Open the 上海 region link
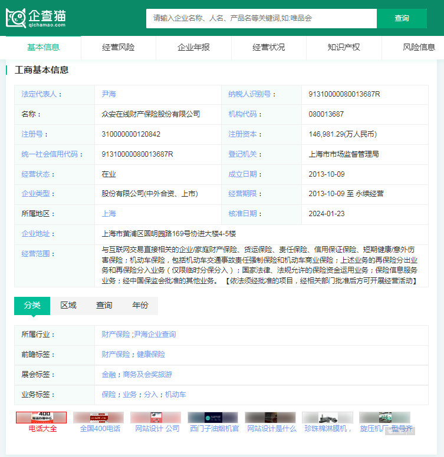This screenshot has height=457, width=444. click(109, 214)
